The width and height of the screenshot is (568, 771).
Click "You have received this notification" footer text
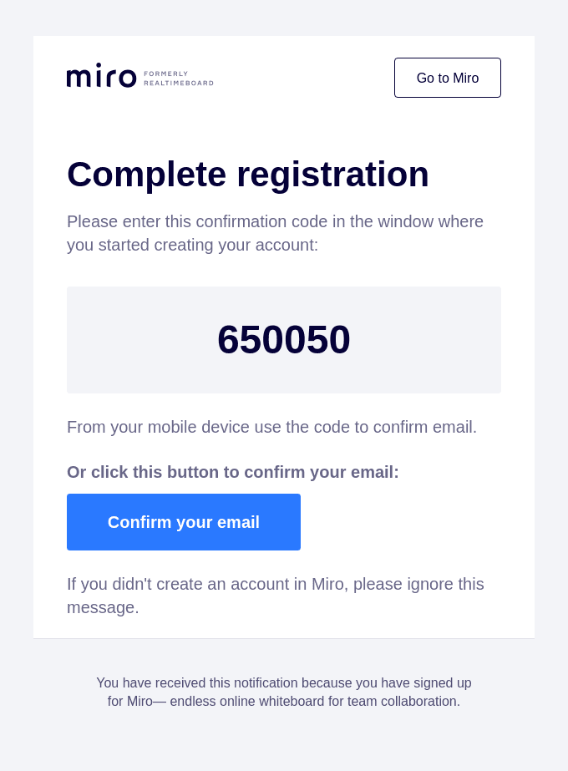pyautogui.click(x=197, y=682)
